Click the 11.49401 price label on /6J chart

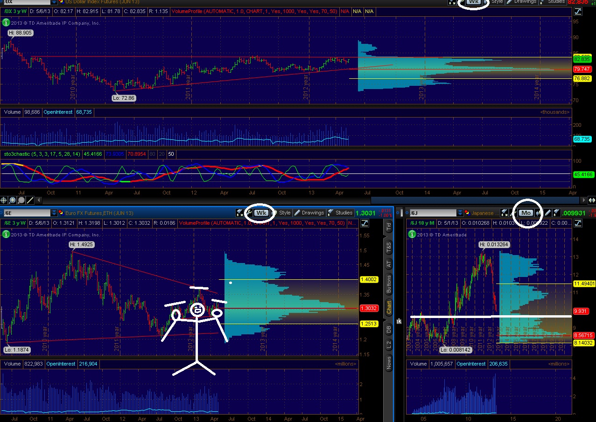(x=583, y=284)
